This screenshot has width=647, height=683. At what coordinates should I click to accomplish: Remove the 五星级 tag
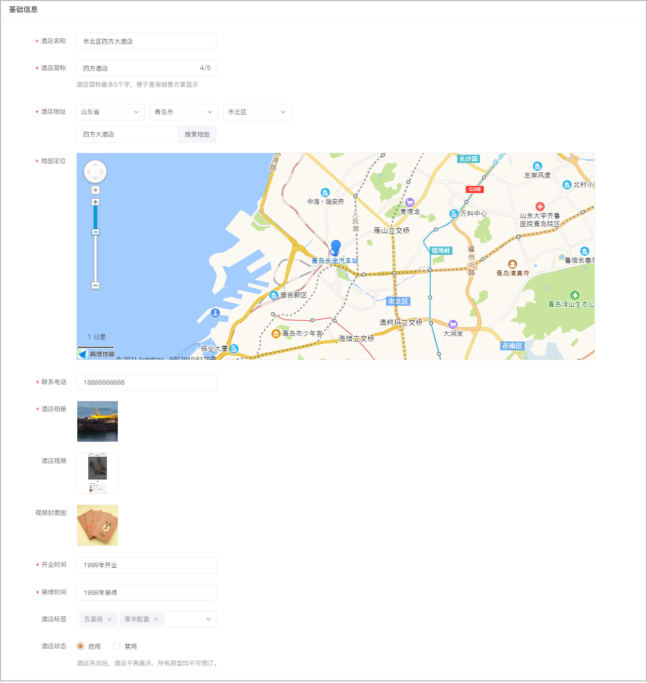pos(109,619)
